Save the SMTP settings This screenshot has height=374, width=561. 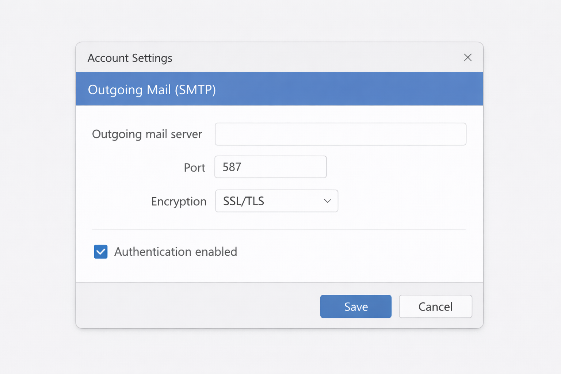[x=356, y=306]
